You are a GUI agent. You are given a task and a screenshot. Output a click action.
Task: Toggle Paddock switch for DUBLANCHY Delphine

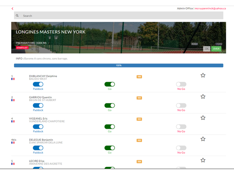38,84
